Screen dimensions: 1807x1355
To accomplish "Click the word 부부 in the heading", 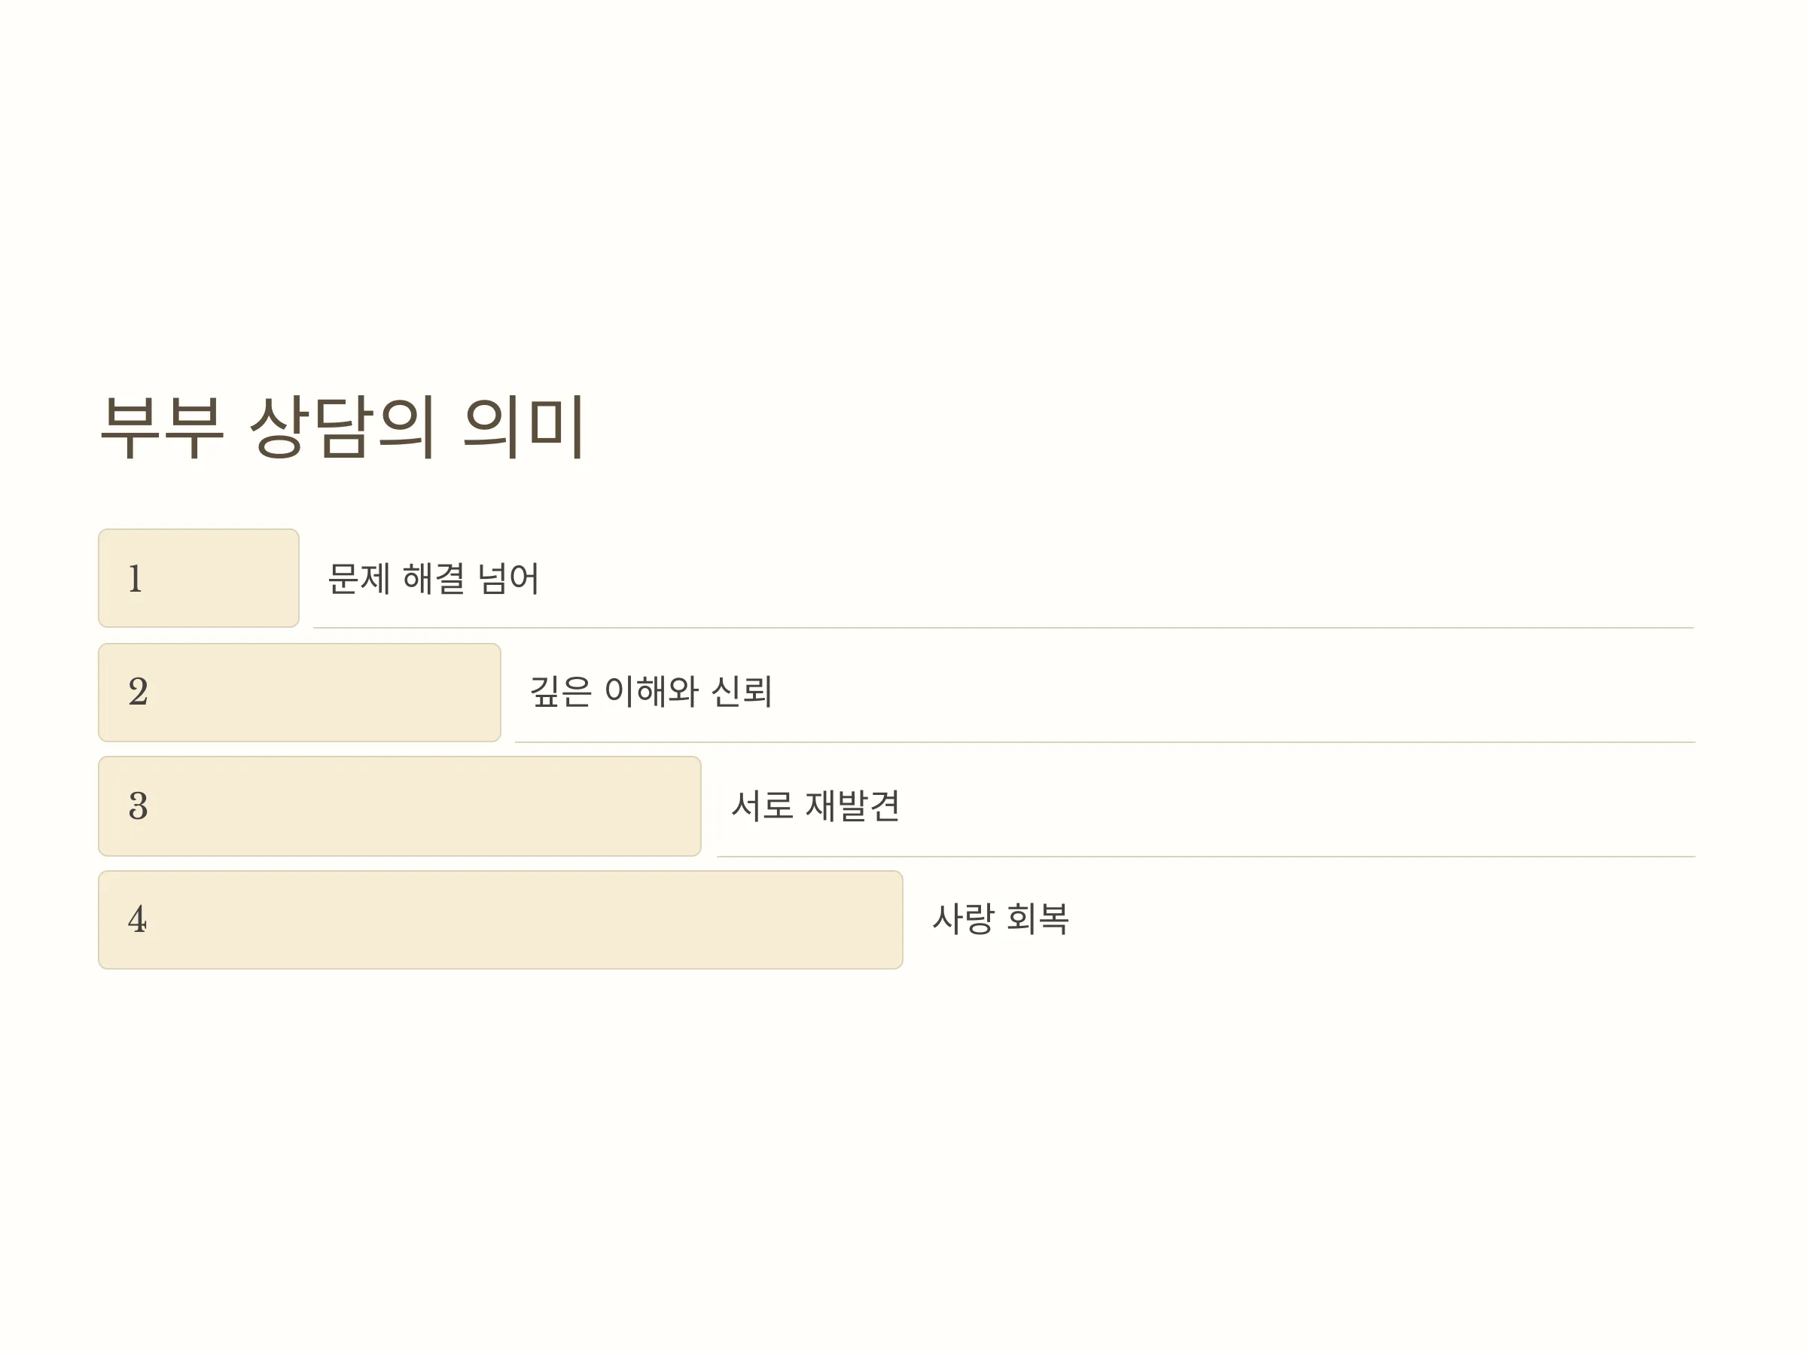I will (162, 427).
